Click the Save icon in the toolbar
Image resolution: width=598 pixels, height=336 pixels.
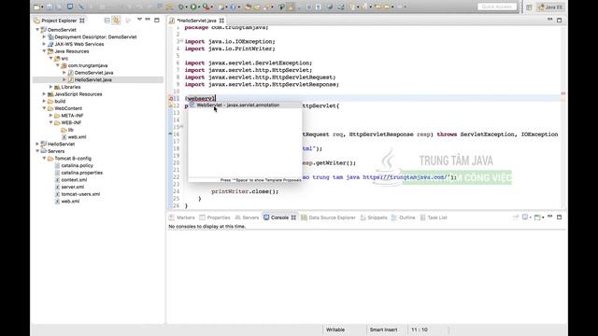(x=50, y=7)
